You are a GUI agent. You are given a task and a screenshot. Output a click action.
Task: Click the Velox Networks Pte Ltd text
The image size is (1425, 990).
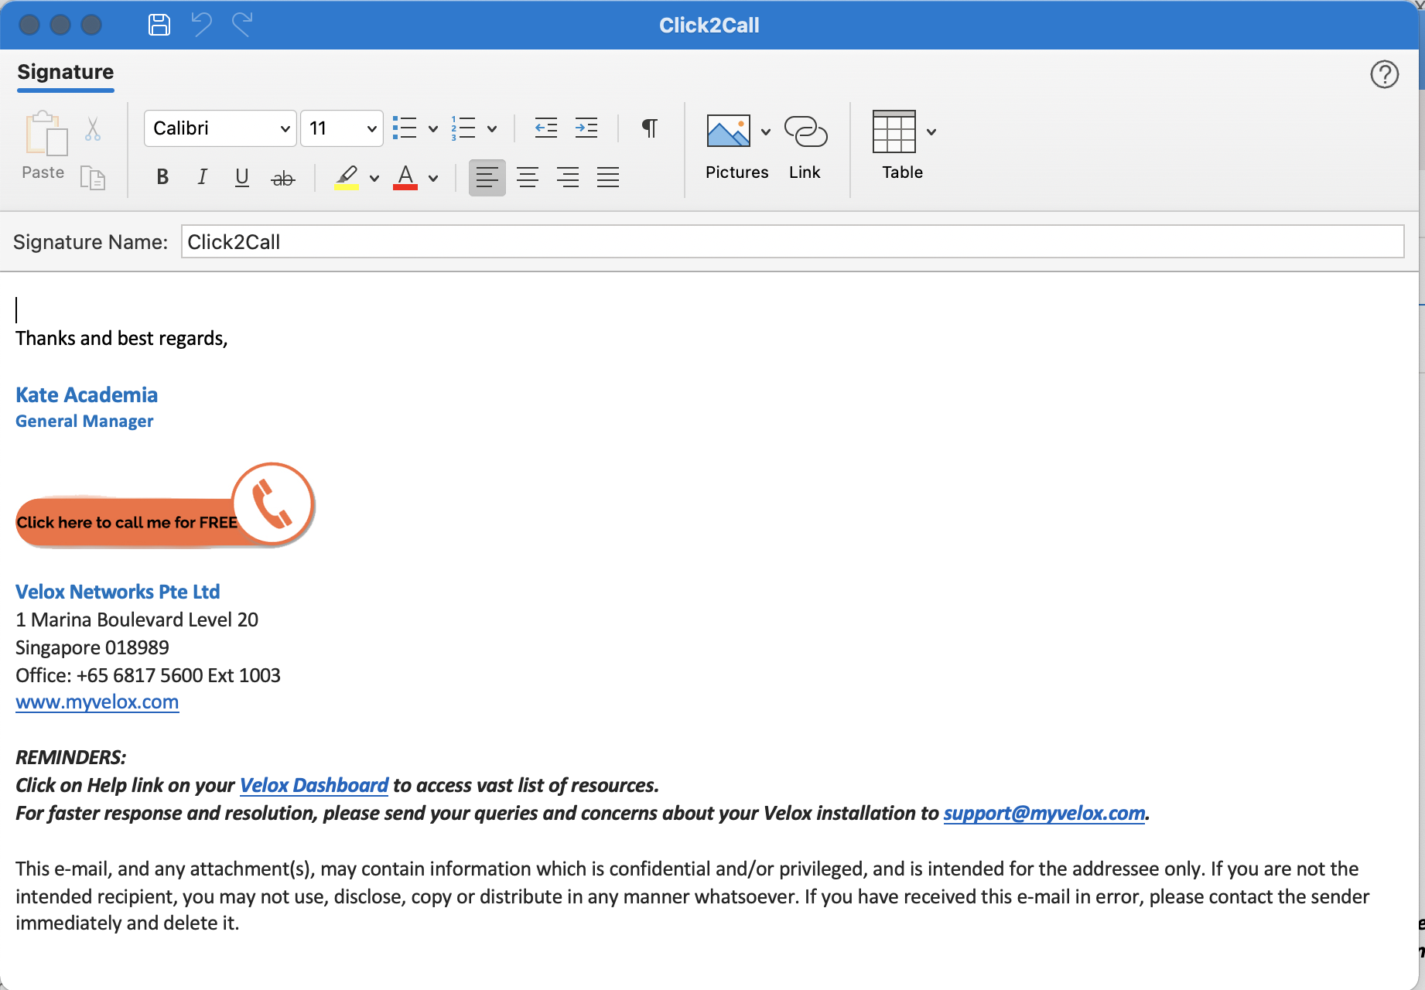pos(118,592)
